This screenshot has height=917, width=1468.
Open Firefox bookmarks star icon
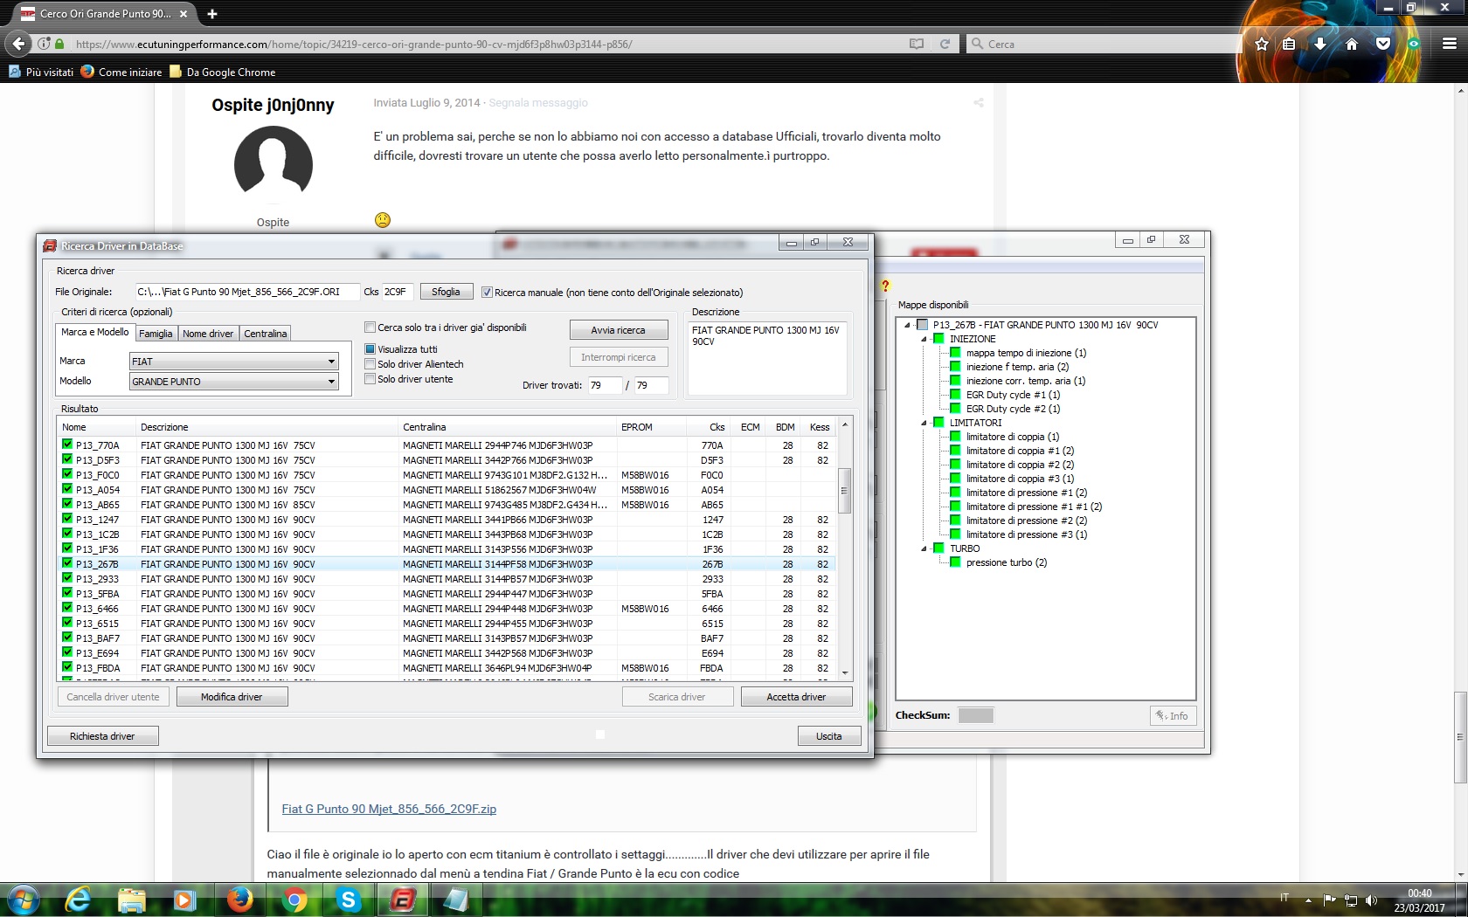[x=1261, y=44]
